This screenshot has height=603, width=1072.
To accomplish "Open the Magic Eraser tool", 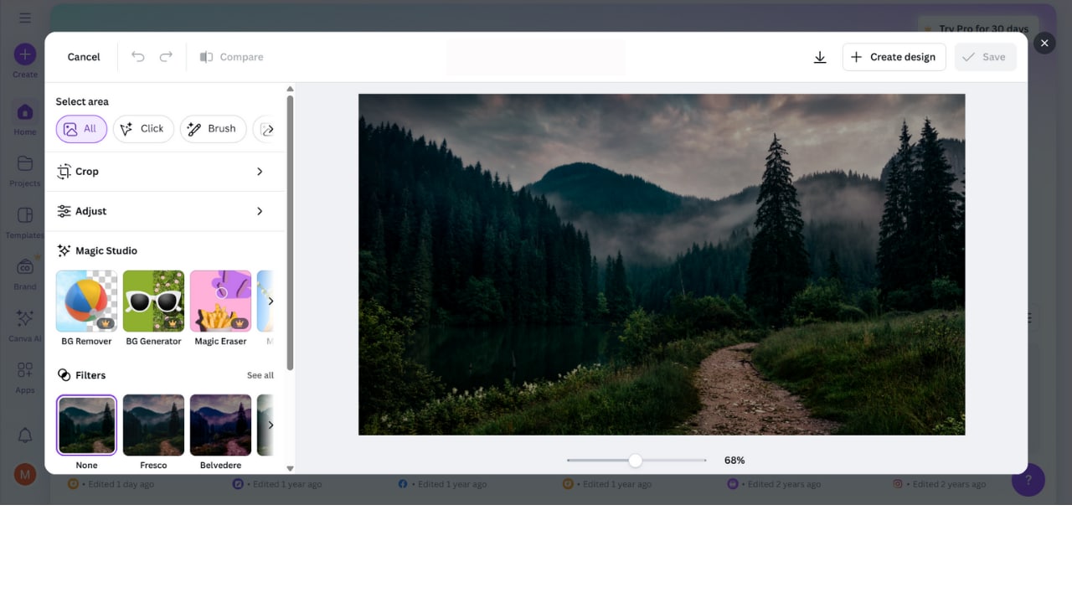I will (220, 308).
